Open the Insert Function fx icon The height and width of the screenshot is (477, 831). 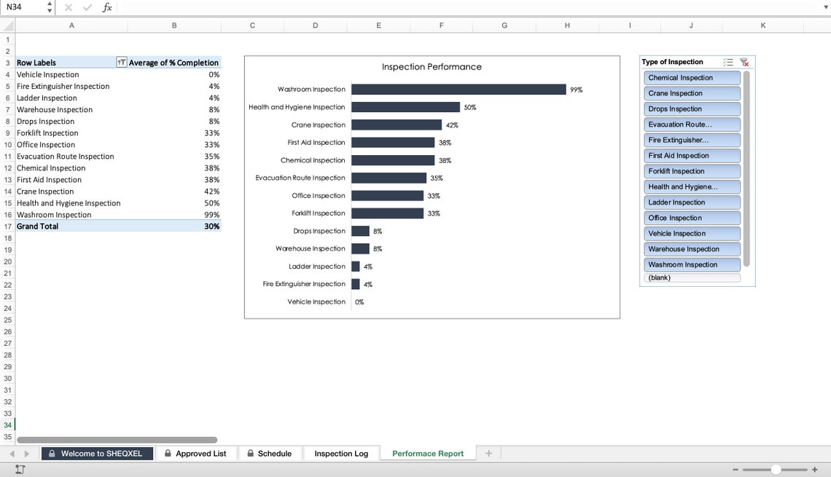click(x=107, y=7)
